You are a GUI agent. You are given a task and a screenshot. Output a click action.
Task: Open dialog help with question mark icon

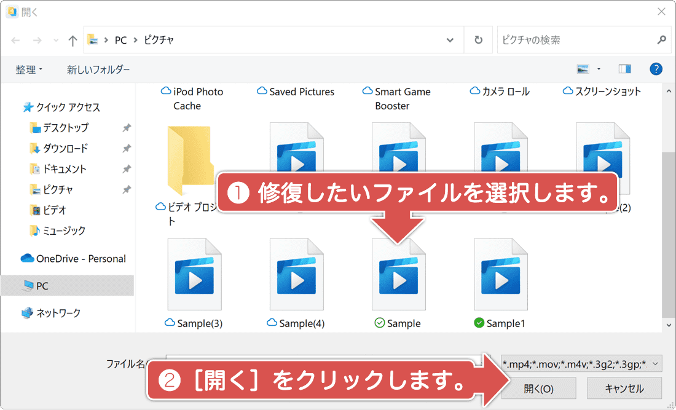click(x=656, y=69)
